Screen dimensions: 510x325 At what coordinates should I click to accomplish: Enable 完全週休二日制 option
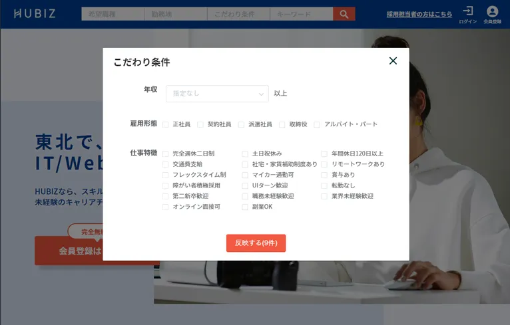point(165,154)
